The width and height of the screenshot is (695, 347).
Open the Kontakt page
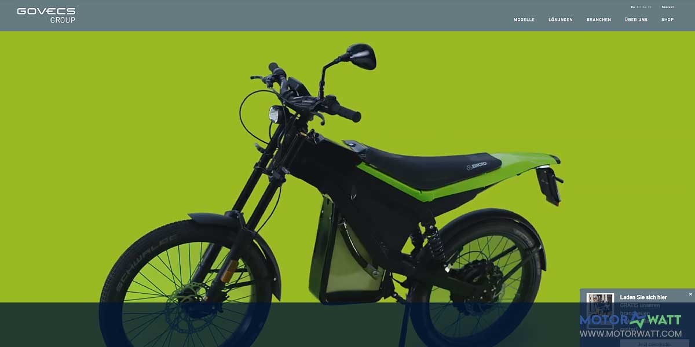click(668, 7)
